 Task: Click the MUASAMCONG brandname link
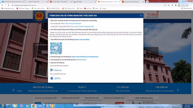pos(81,60)
